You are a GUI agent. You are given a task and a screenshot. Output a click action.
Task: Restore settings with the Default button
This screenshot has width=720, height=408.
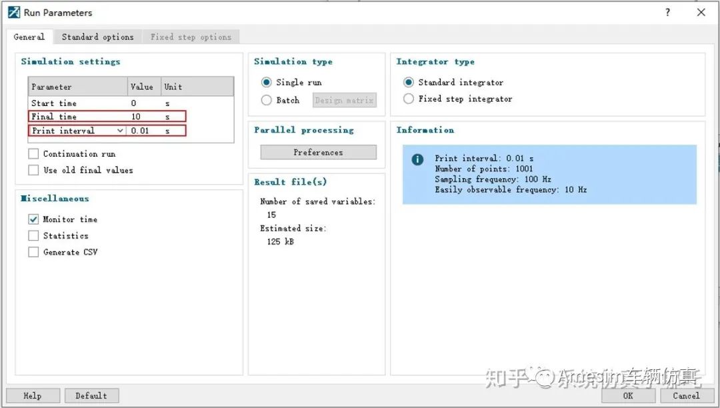tap(92, 395)
